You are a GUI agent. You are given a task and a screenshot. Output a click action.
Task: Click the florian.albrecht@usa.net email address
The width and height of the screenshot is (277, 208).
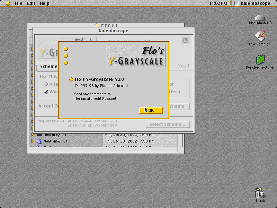95,98
